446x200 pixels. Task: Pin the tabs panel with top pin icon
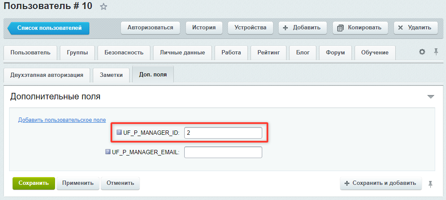click(x=436, y=51)
